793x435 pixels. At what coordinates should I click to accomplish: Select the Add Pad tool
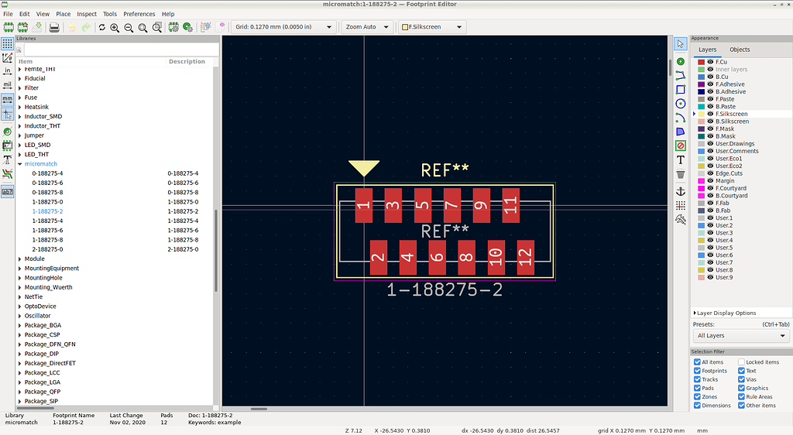click(x=681, y=61)
